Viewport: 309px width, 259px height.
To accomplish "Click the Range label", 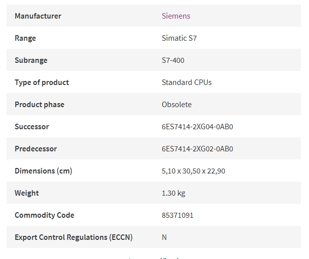I will coord(25,38).
